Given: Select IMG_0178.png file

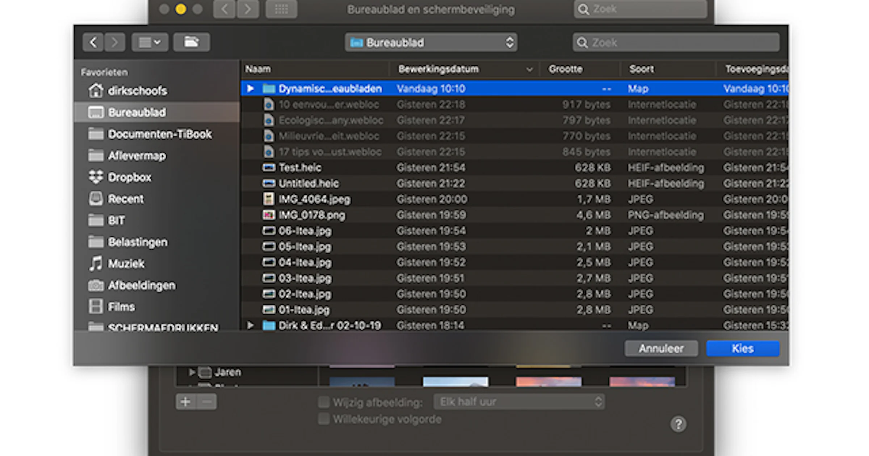Looking at the screenshot, I should point(515,215).
